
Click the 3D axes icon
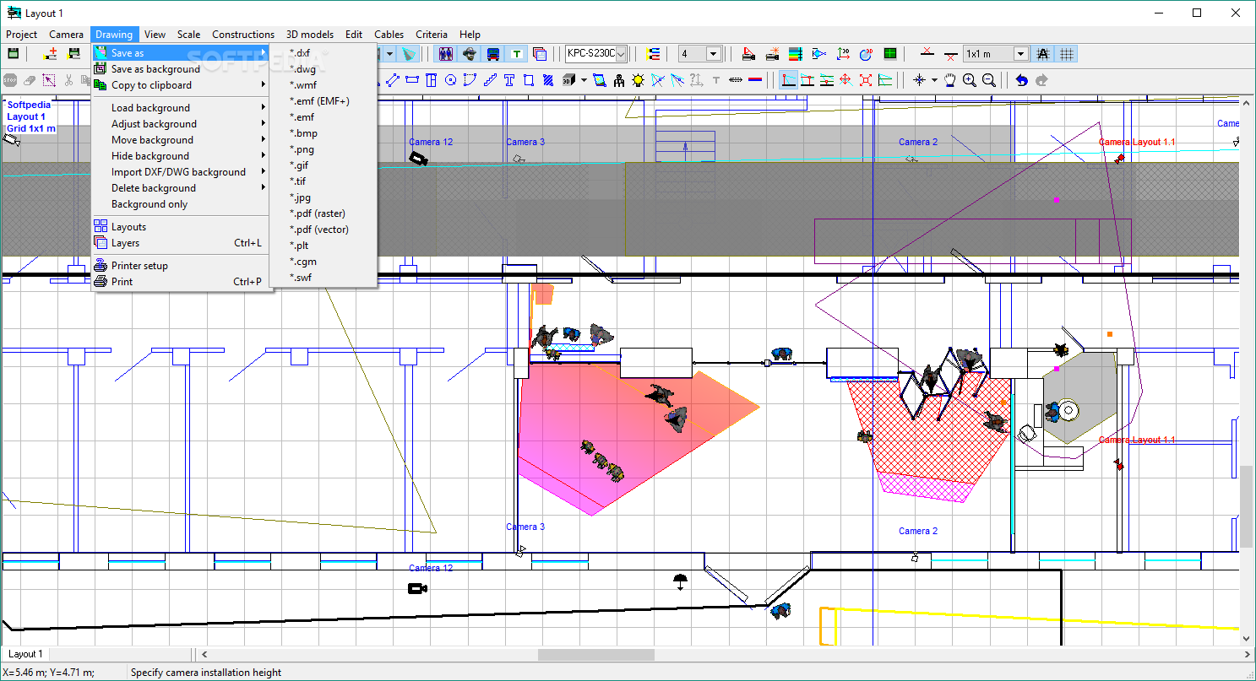843,54
